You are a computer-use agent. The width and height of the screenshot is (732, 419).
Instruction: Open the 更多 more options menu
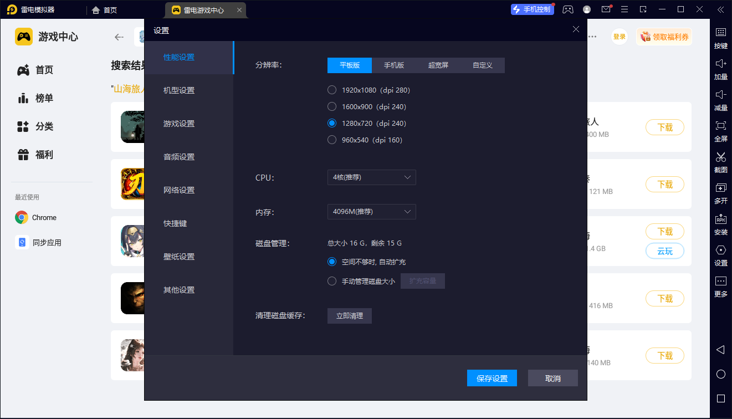(720, 285)
